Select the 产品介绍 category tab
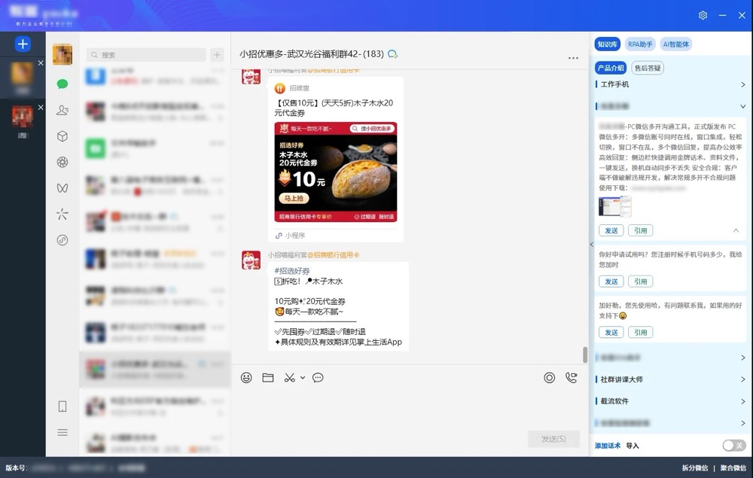753x478 pixels. pos(611,69)
